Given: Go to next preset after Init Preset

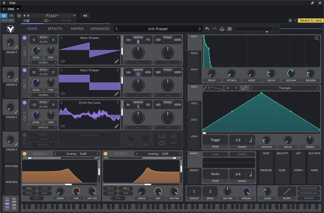Looking at the screenshot, I should click(200, 29).
